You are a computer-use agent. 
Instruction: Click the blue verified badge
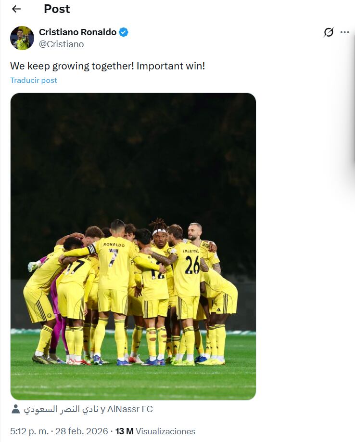[x=123, y=32]
